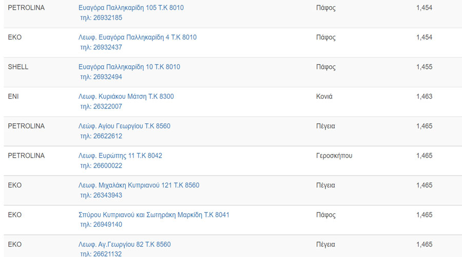Open Λεωφ. Ευαγόρα Παλληκαρίδη 4 address link
This screenshot has width=462, height=257.
point(137,37)
